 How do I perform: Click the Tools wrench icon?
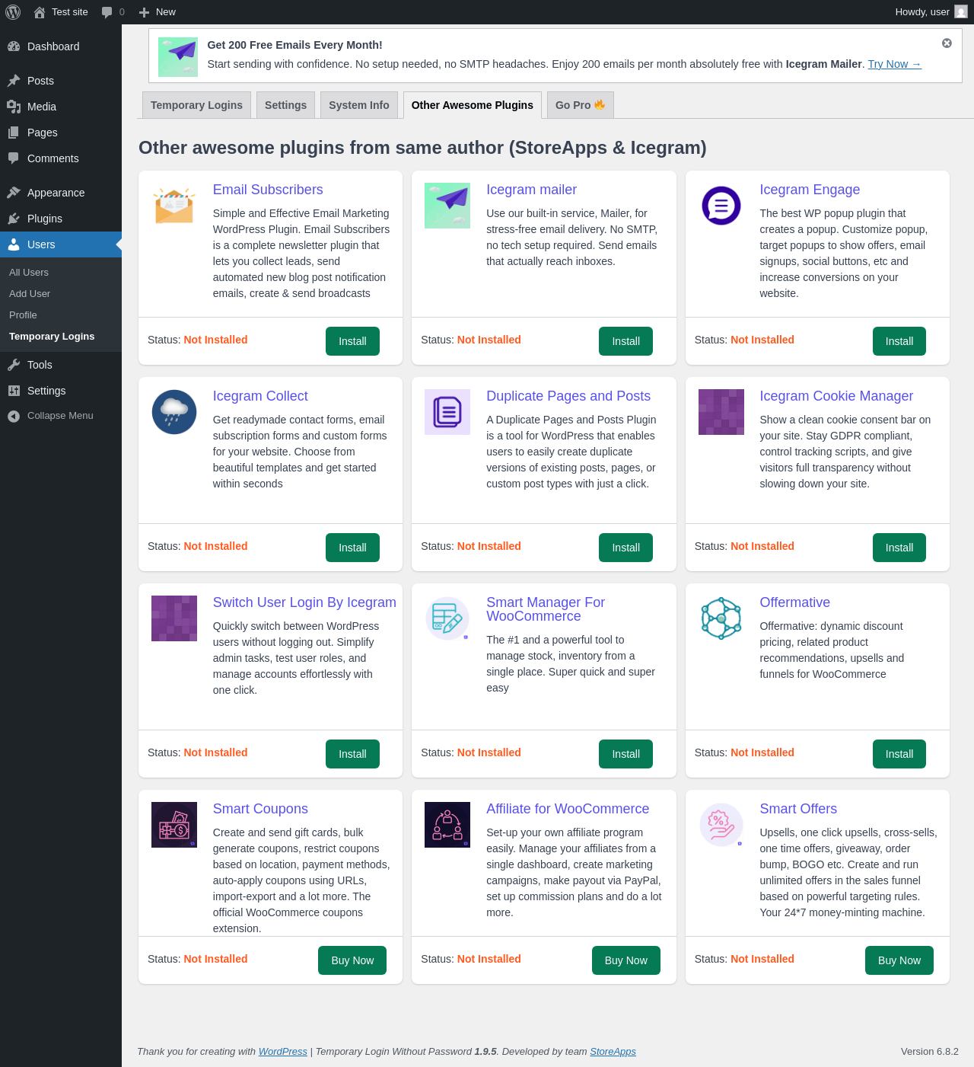pos(14,365)
